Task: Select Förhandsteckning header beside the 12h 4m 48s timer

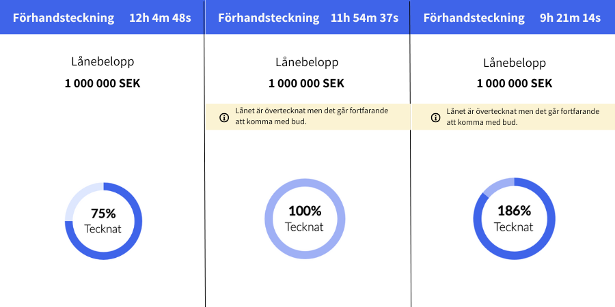Action: point(64,18)
